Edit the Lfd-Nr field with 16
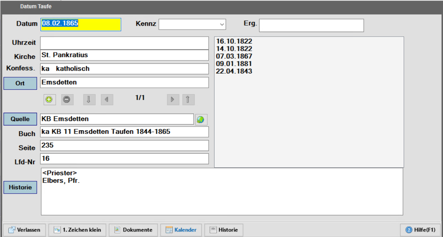 pos(125,159)
